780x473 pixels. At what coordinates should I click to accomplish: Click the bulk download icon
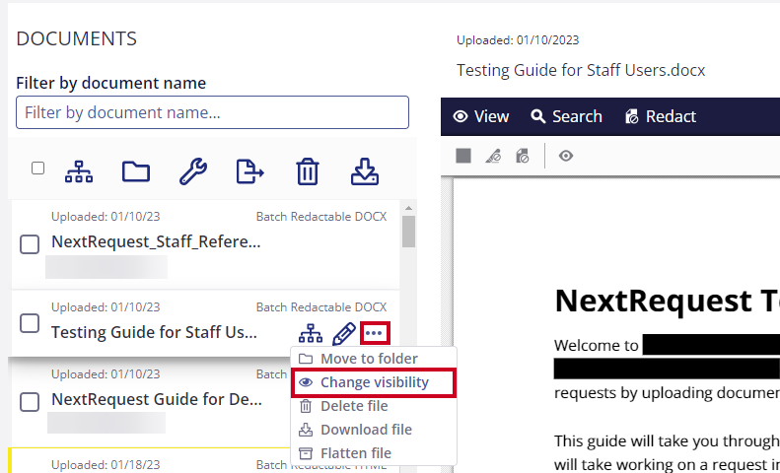pos(365,171)
